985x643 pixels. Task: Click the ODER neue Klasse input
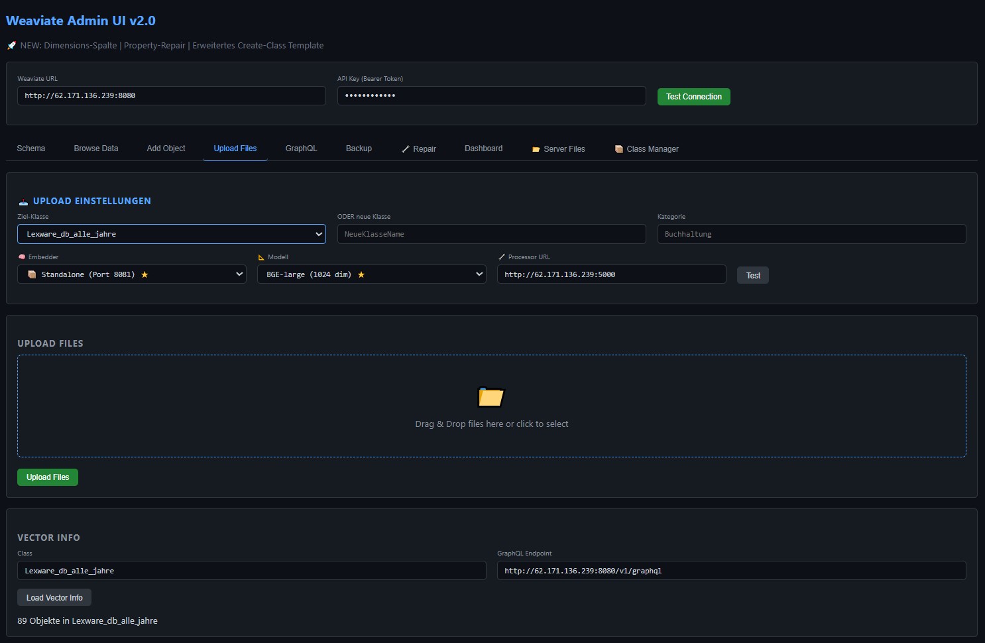[492, 234]
